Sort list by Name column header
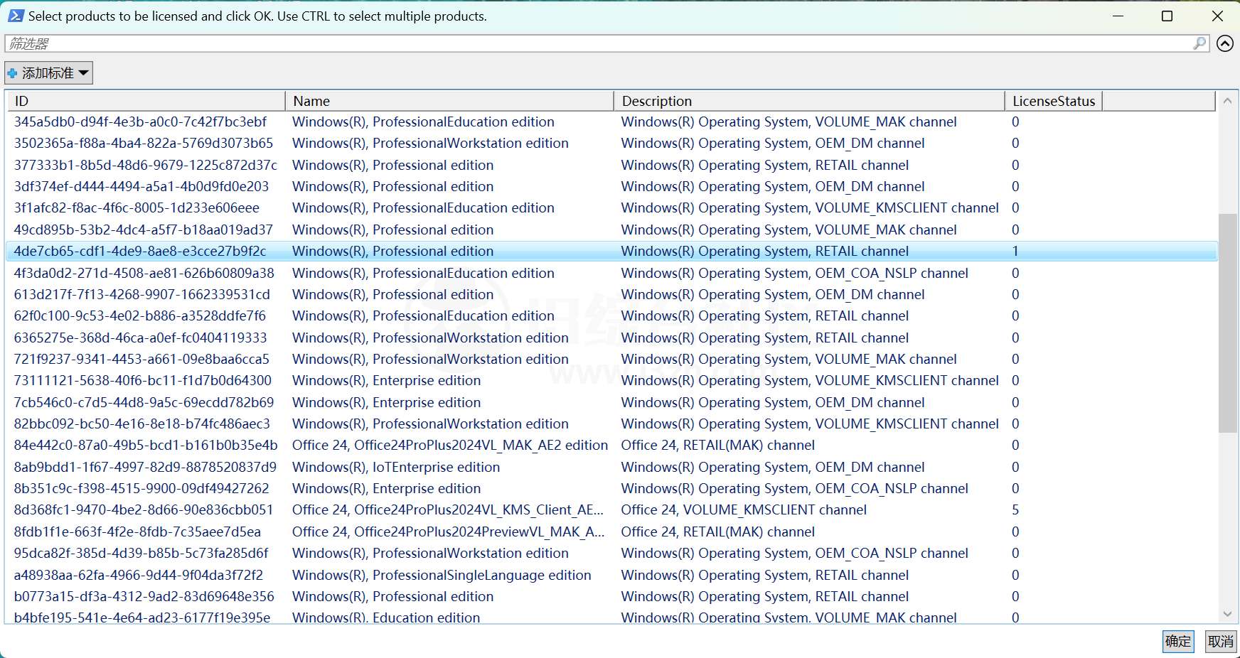 (x=449, y=101)
